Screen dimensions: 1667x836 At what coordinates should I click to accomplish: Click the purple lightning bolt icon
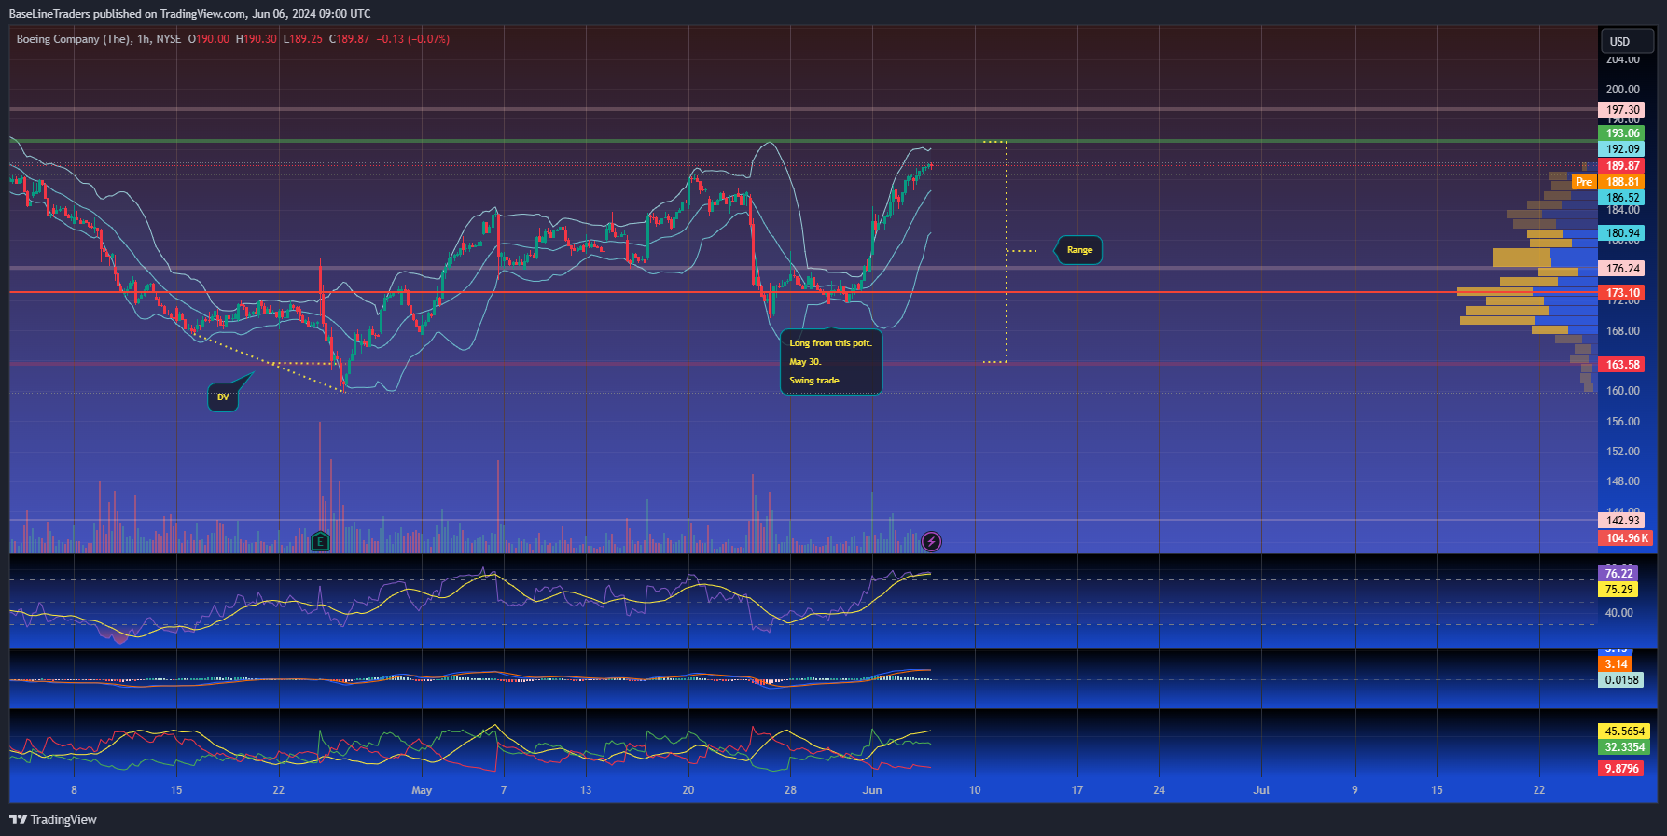[x=931, y=541]
